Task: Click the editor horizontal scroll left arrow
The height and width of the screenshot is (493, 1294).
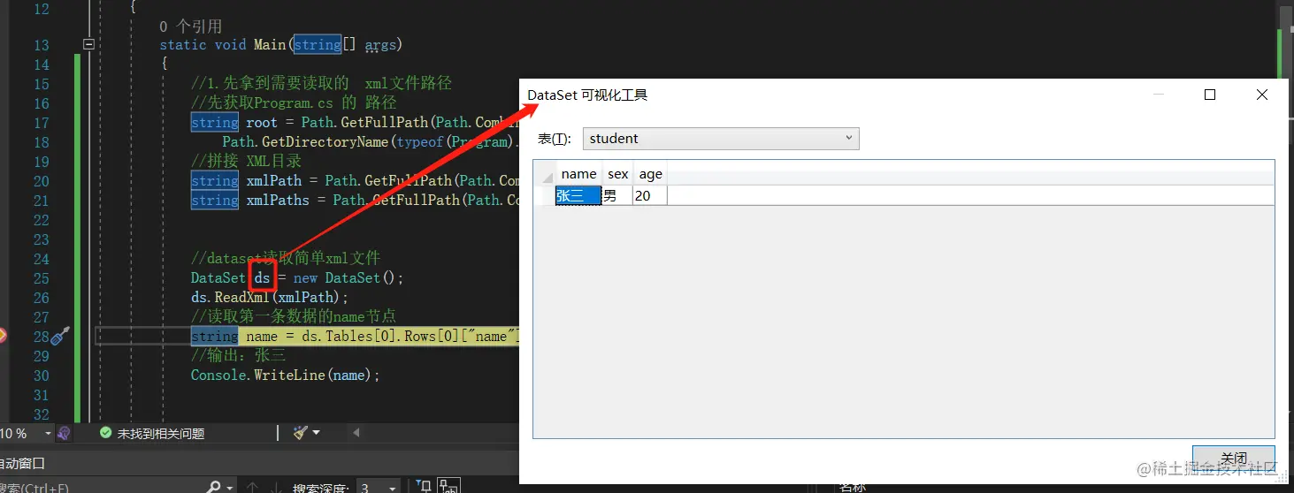Action: click(356, 433)
